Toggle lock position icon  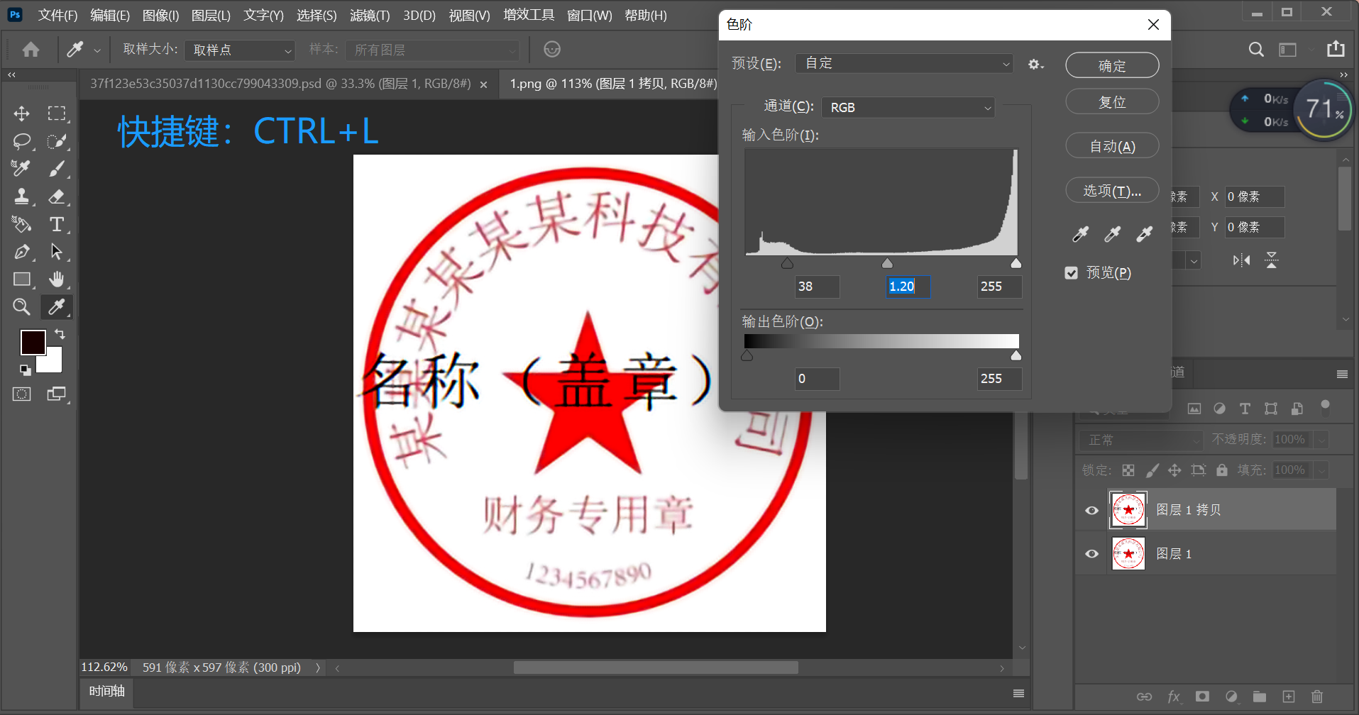pyautogui.click(x=1174, y=470)
